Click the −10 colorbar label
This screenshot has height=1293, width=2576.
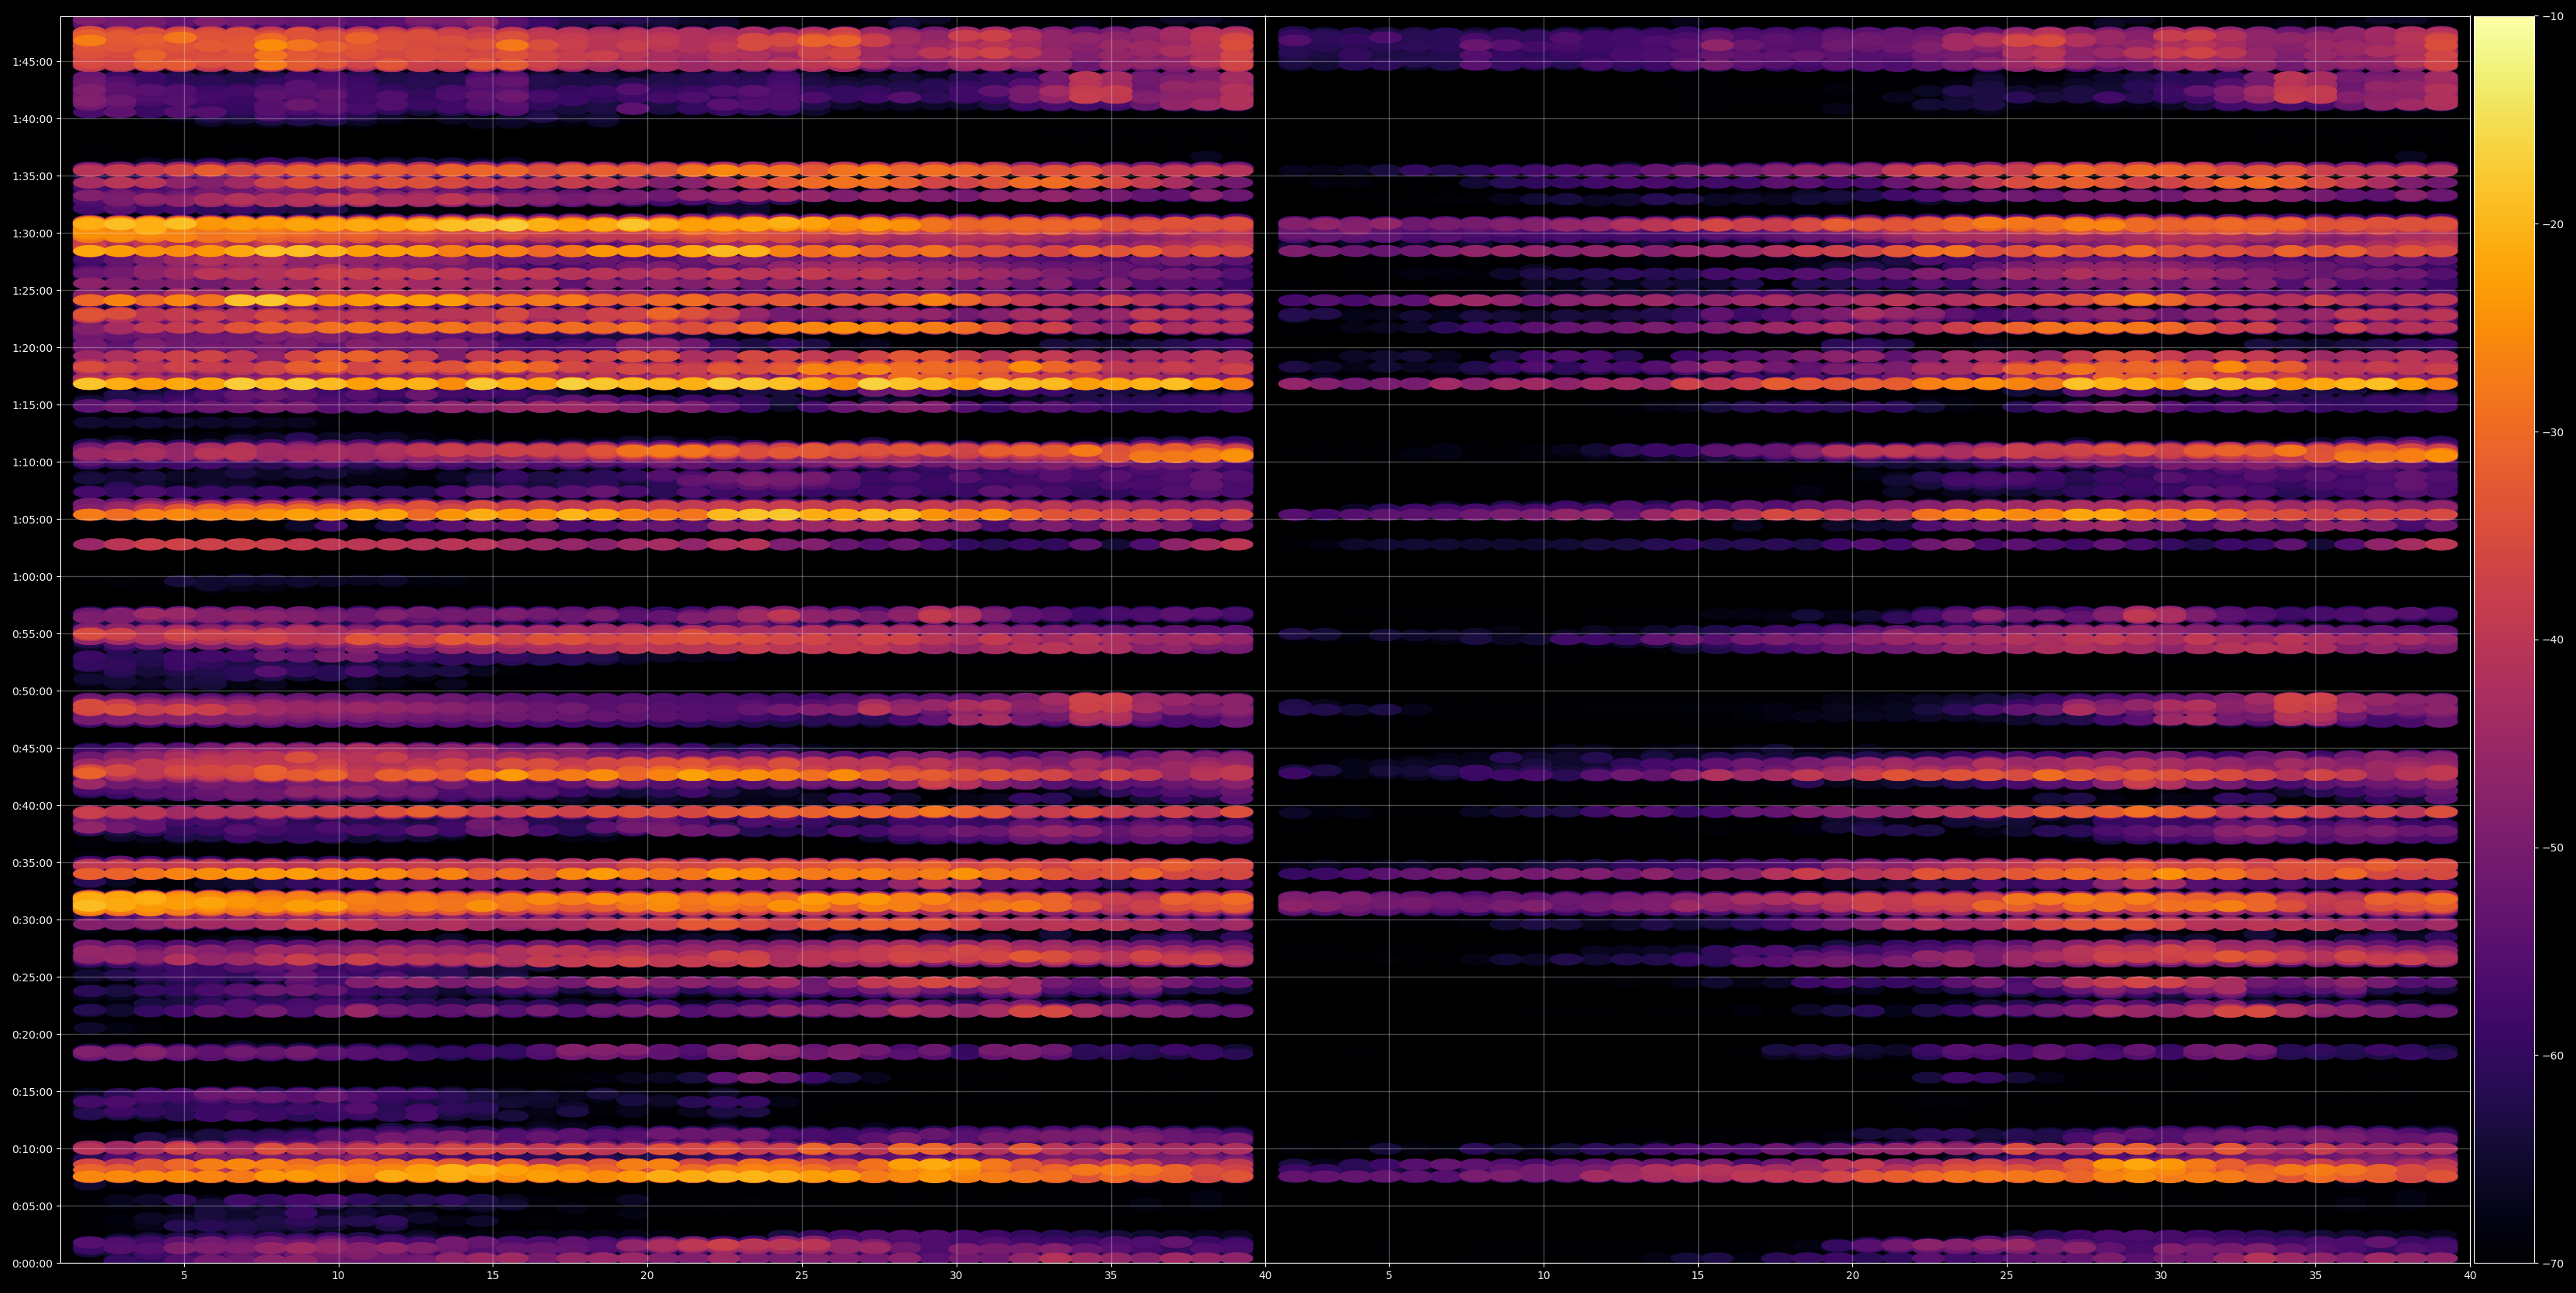tap(2552, 16)
